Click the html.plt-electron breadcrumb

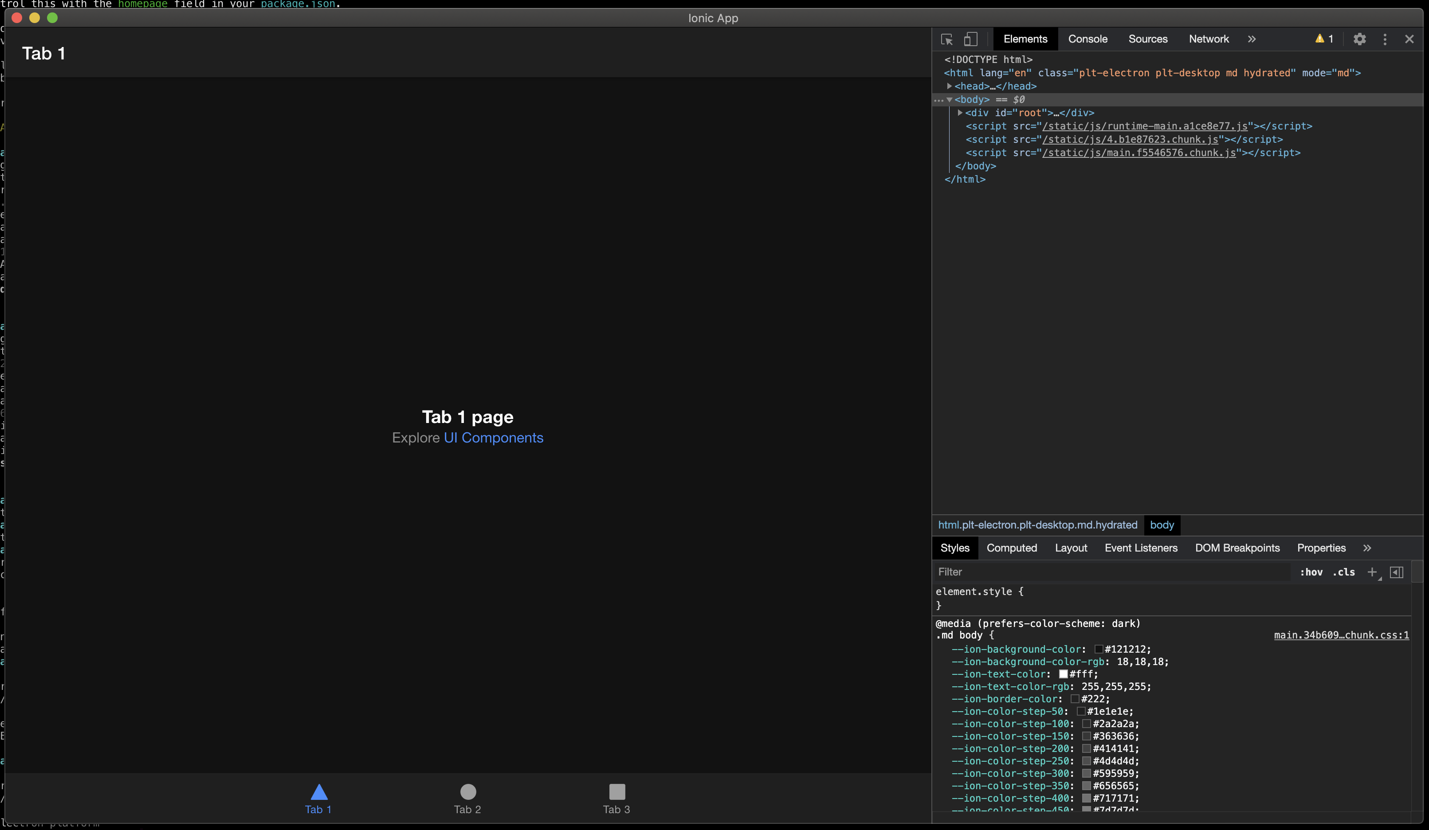tap(1038, 525)
